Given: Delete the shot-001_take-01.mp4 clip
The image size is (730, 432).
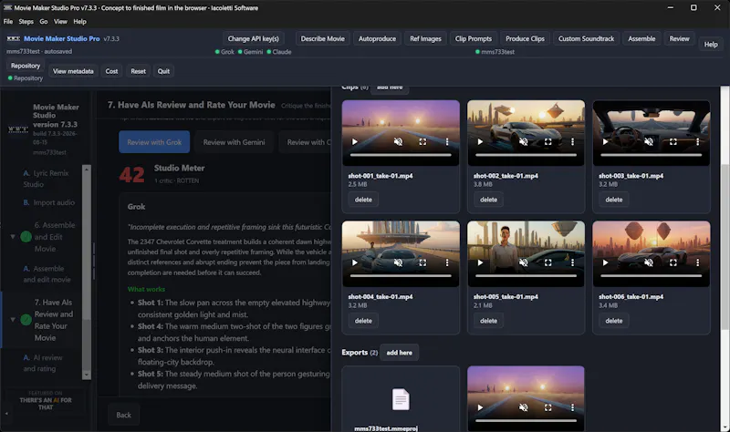Looking at the screenshot, I should coord(363,200).
